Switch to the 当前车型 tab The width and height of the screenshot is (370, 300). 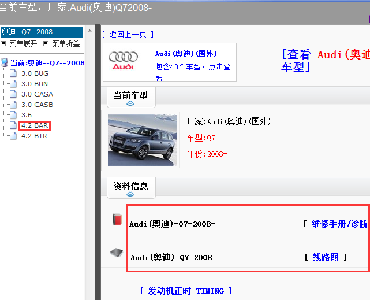point(131,97)
